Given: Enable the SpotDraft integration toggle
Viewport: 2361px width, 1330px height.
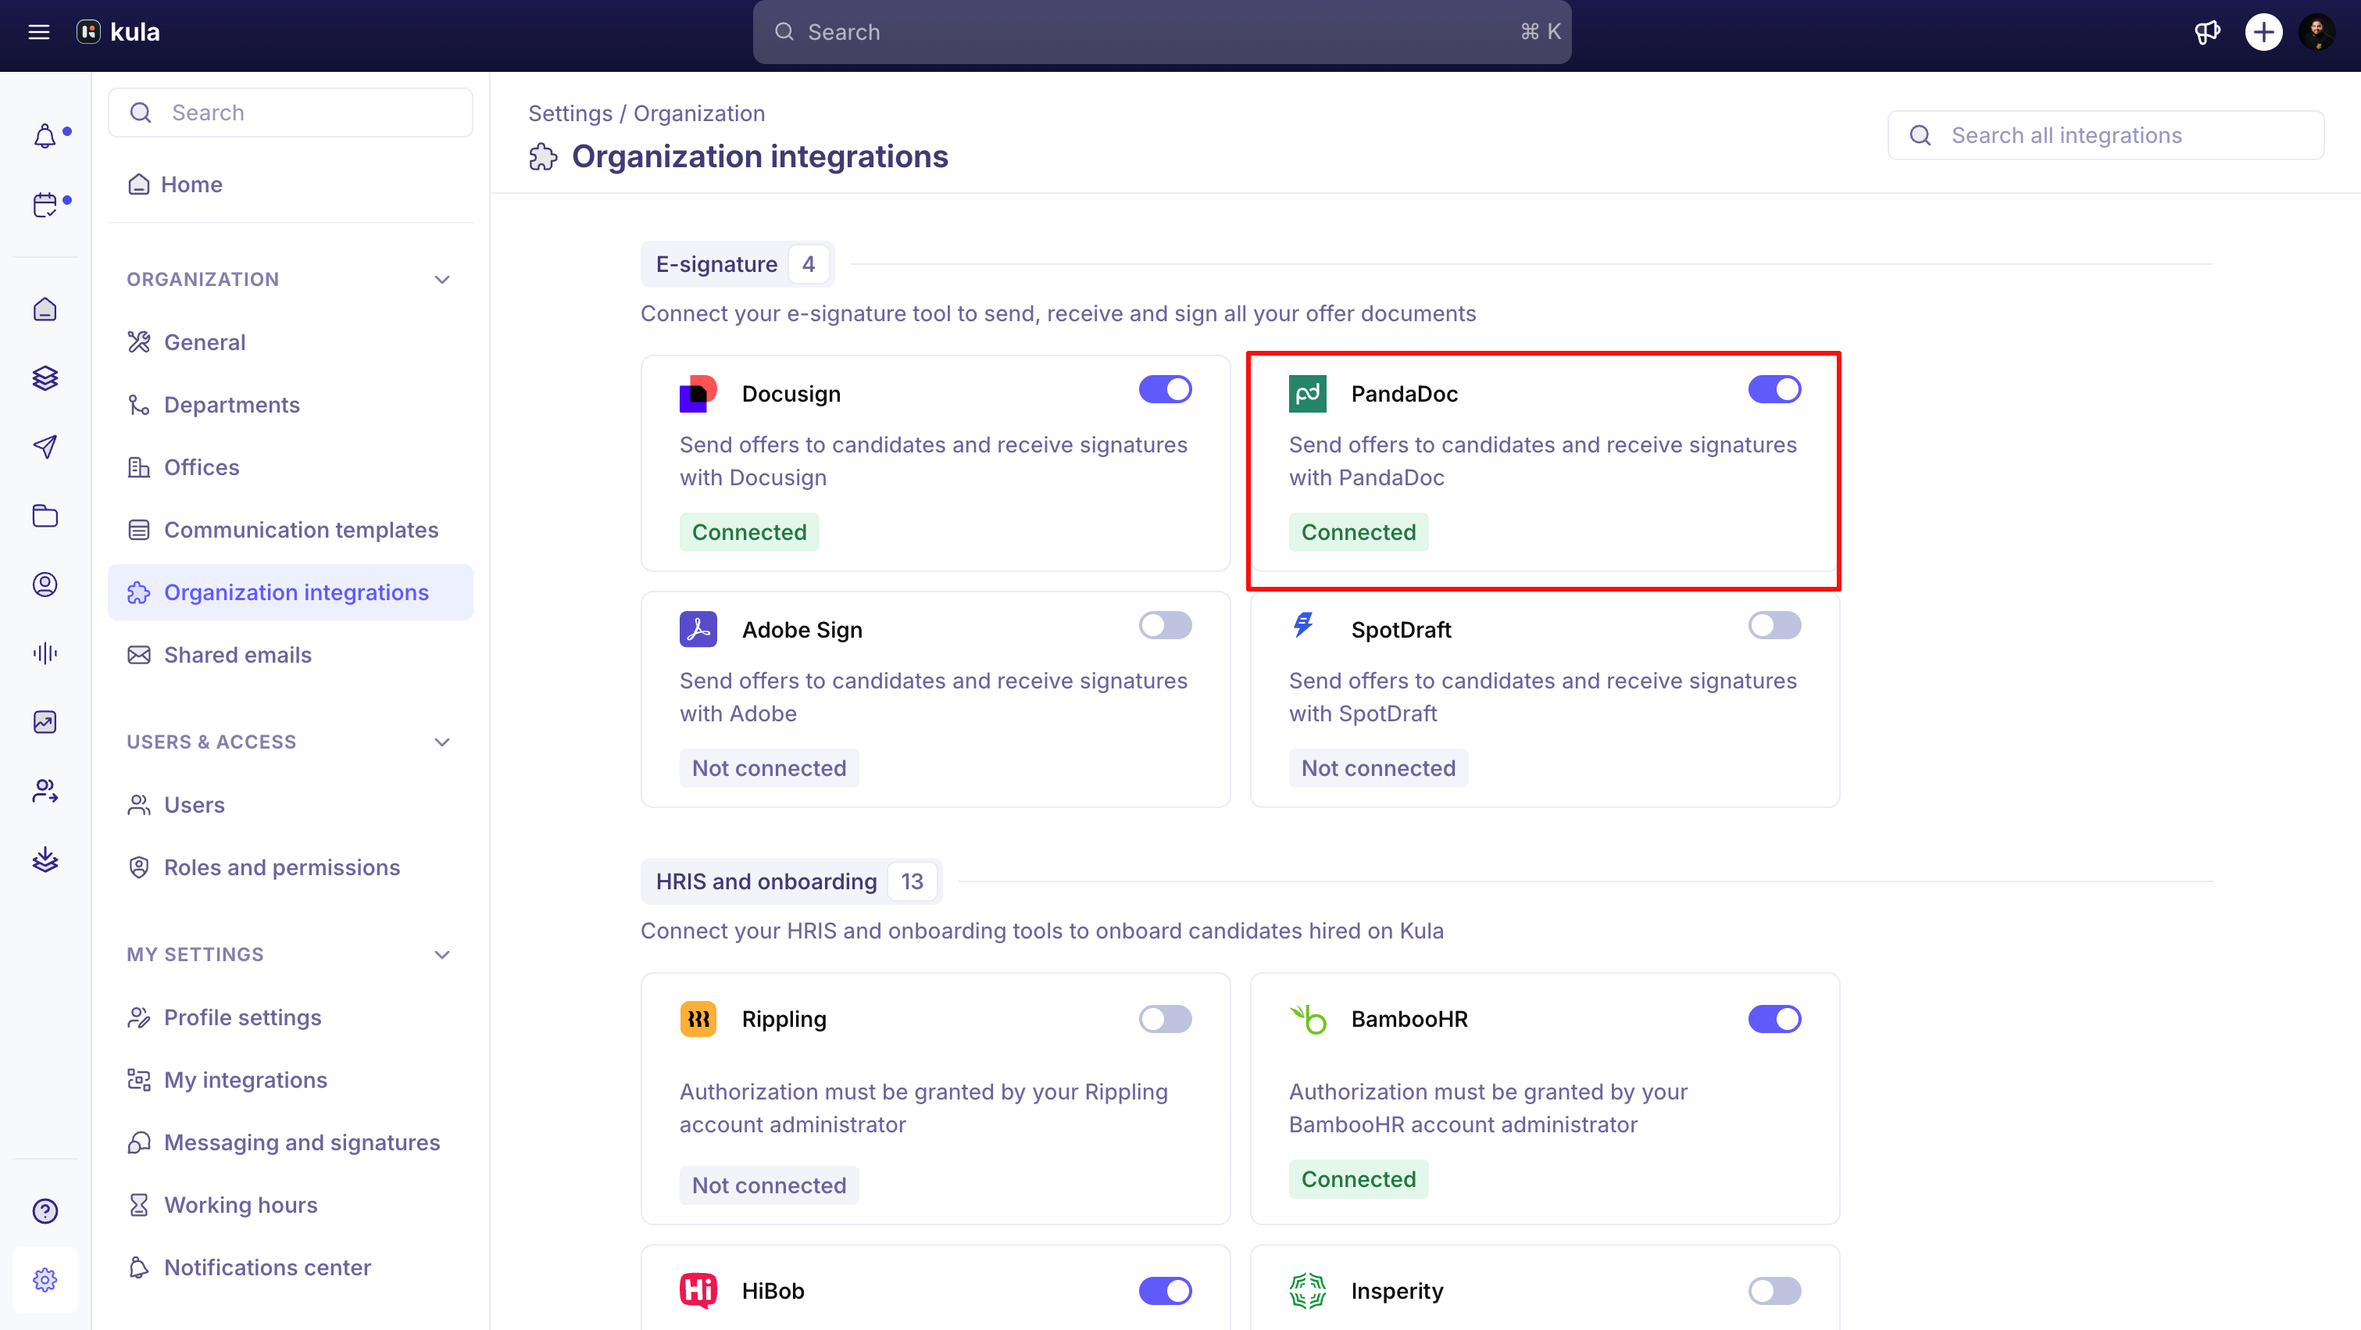Looking at the screenshot, I should (x=1774, y=625).
